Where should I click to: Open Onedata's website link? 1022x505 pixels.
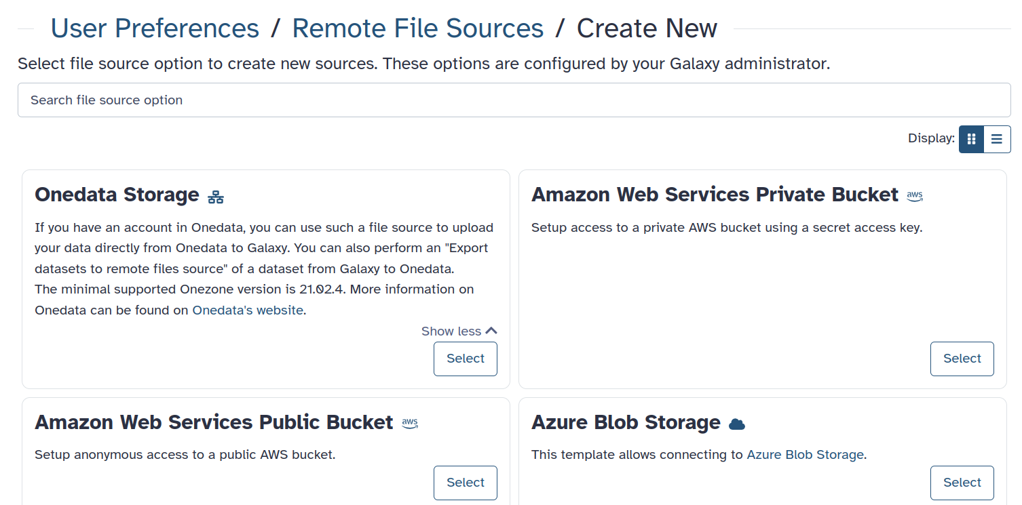pyautogui.click(x=248, y=310)
